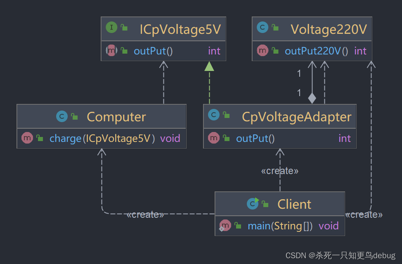
Task: Click the lock icon on ICpVoltage5V header
Action: tap(124, 27)
